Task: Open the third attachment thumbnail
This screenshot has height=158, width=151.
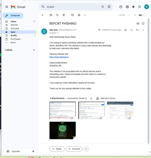Action: point(120,110)
